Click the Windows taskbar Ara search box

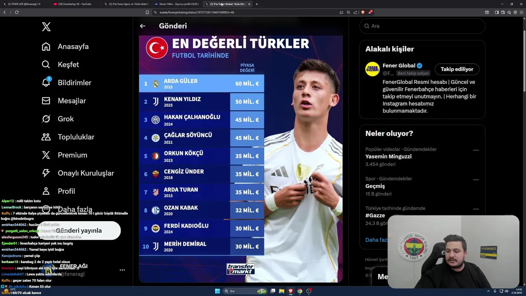pos(245,291)
